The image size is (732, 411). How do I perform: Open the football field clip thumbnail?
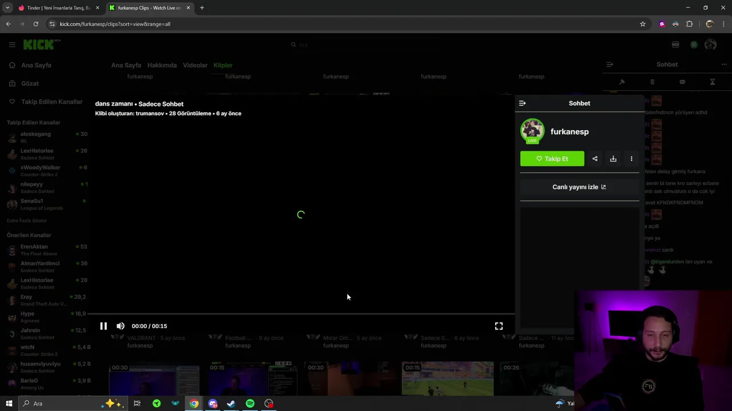click(x=447, y=378)
